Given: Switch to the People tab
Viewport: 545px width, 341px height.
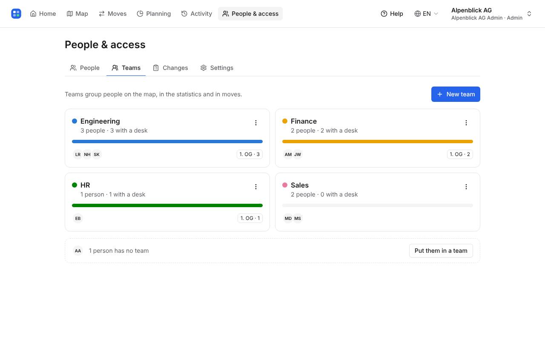Looking at the screenshot, I should pos(85,68).
